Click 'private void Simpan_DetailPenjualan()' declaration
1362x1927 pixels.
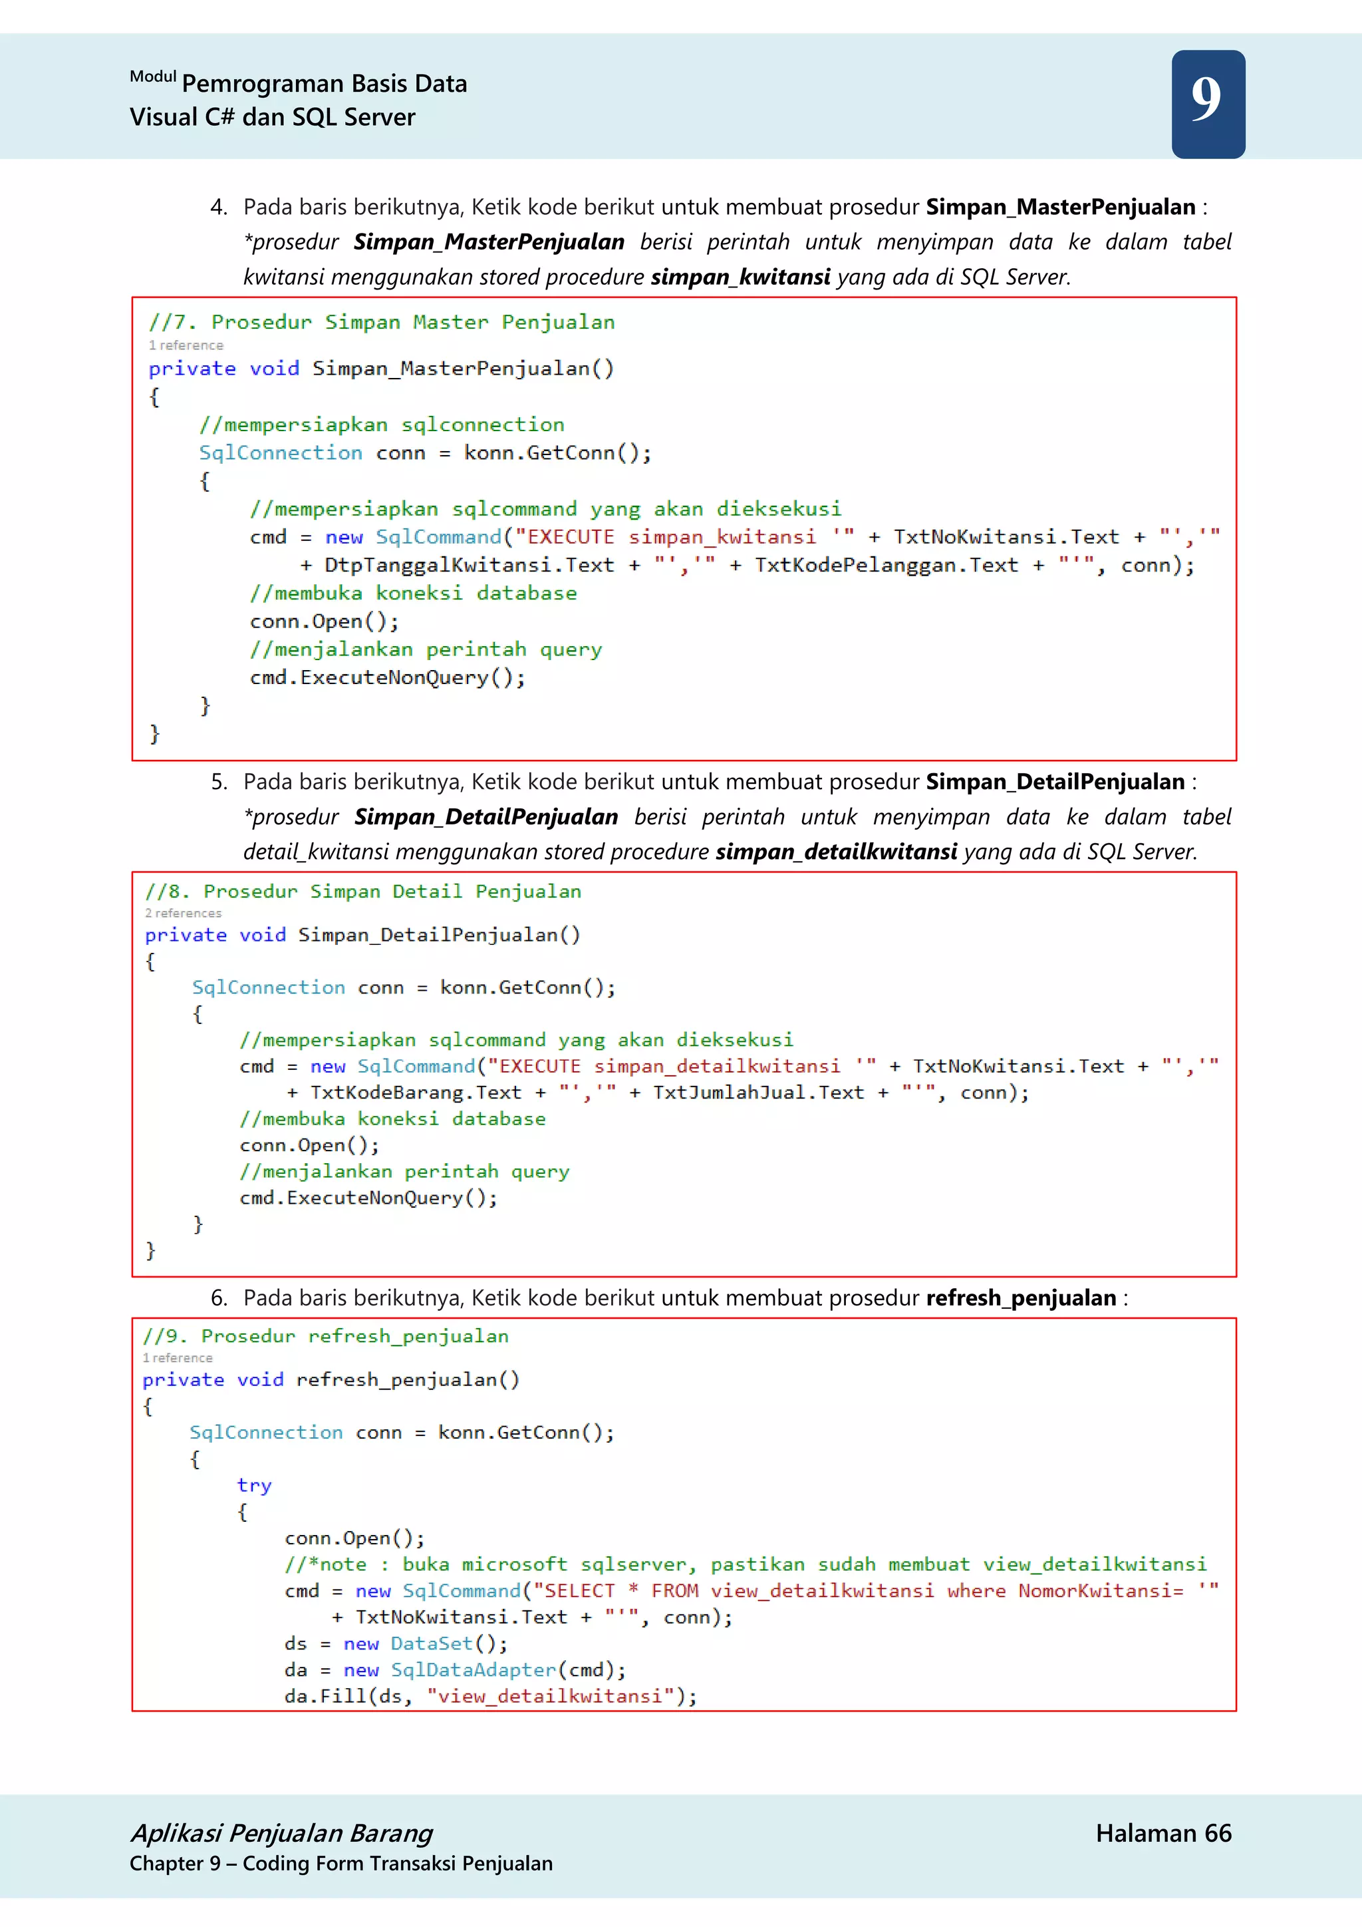click(363, 935)
